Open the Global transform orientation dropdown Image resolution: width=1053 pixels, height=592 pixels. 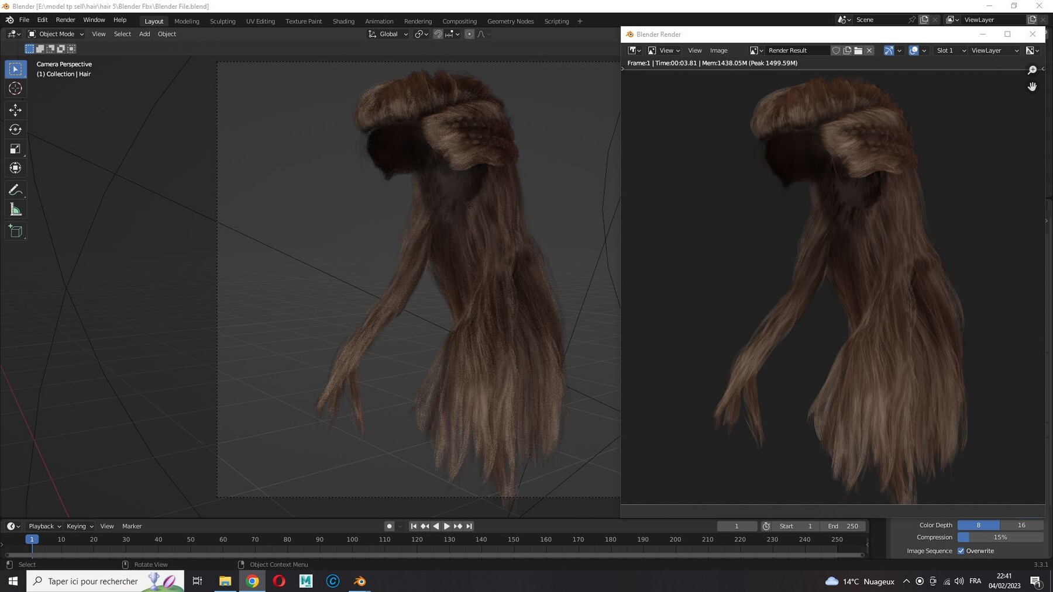click(388, 34)
